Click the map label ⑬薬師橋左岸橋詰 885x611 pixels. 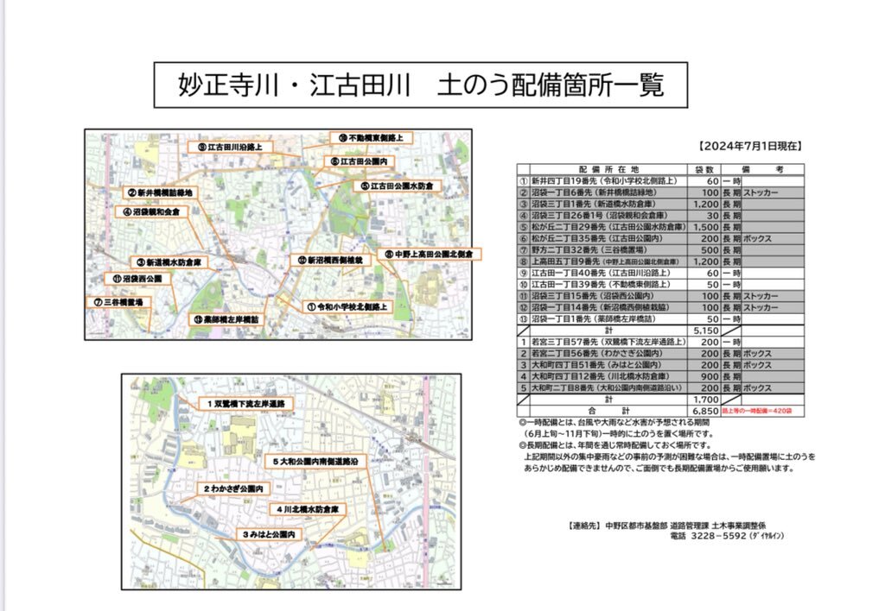click(226, 319)
